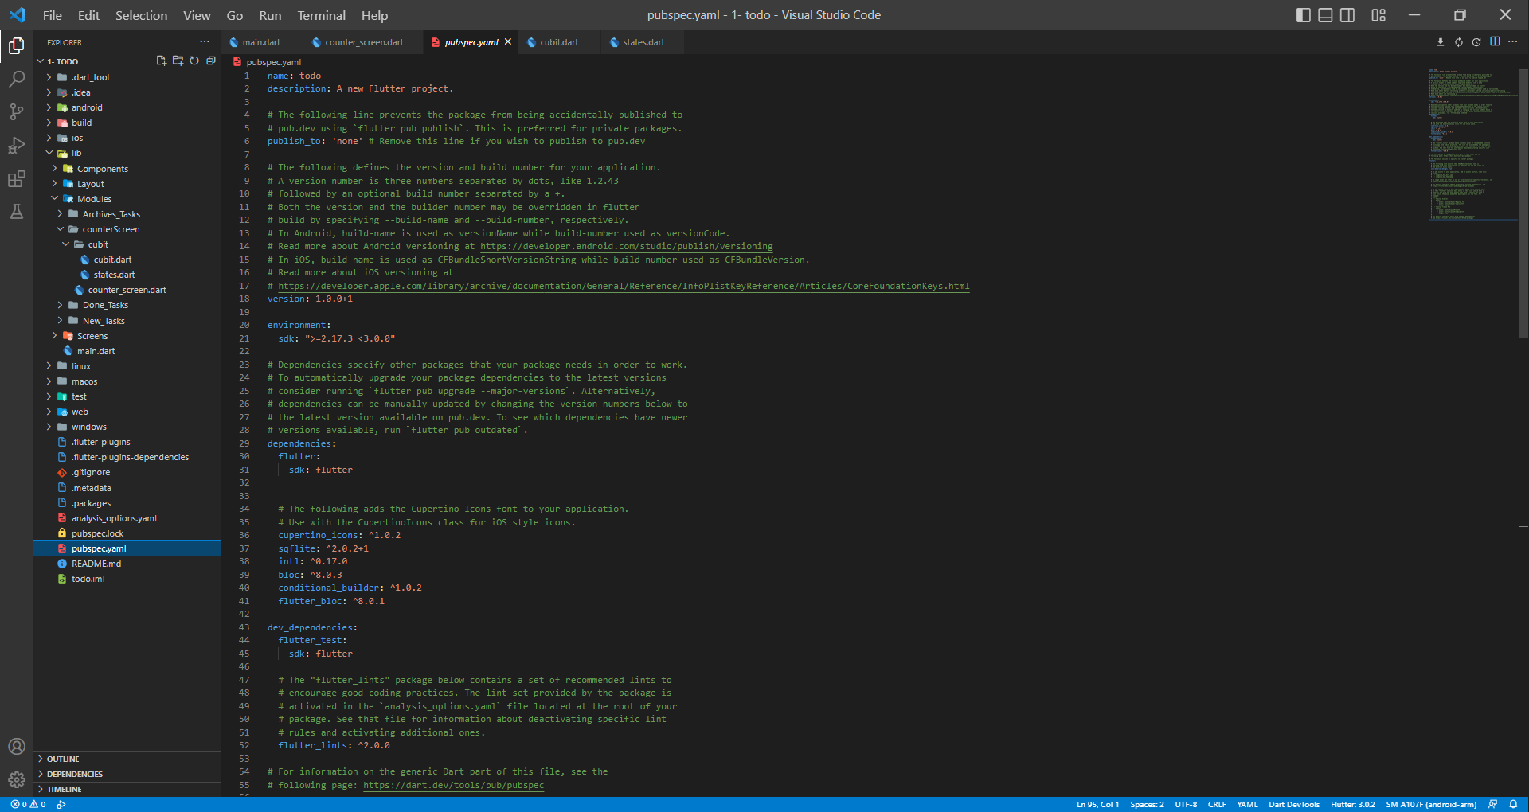Change Spaces: 2 indentation setting

point(1147,804)
